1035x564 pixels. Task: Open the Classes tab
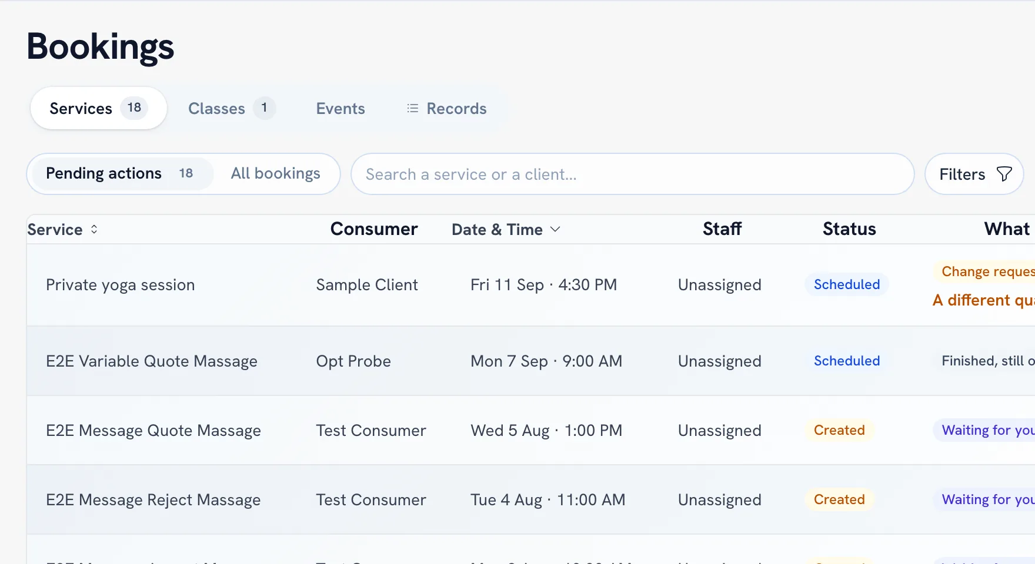click(x=231, y=108)
